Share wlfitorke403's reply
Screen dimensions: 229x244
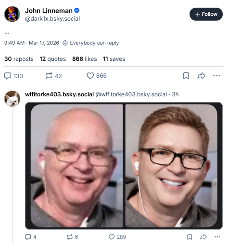click(204, 237)
